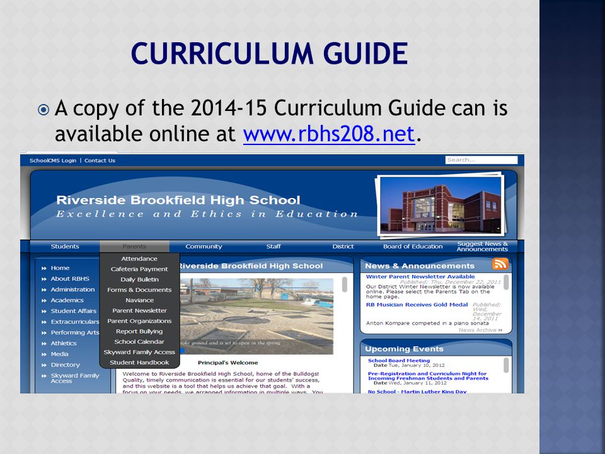Select Daily Bulletin in Parents menu

tap(139, 279)
